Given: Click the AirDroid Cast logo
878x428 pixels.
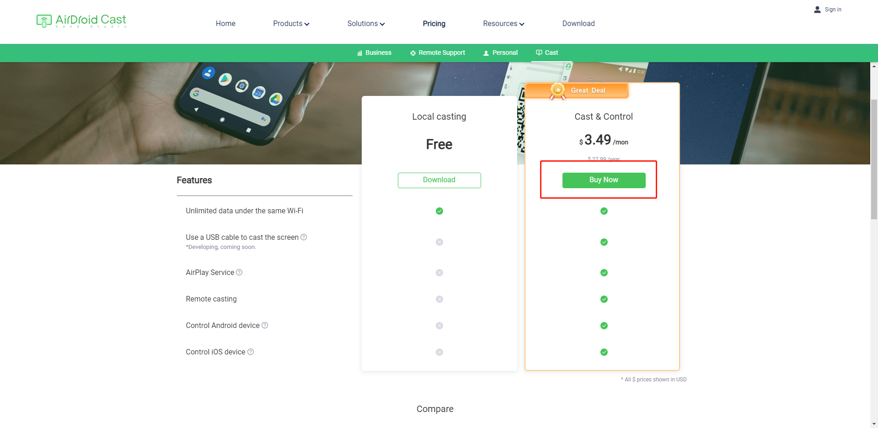Looking at the screenshot, I should tap(81, 21).
